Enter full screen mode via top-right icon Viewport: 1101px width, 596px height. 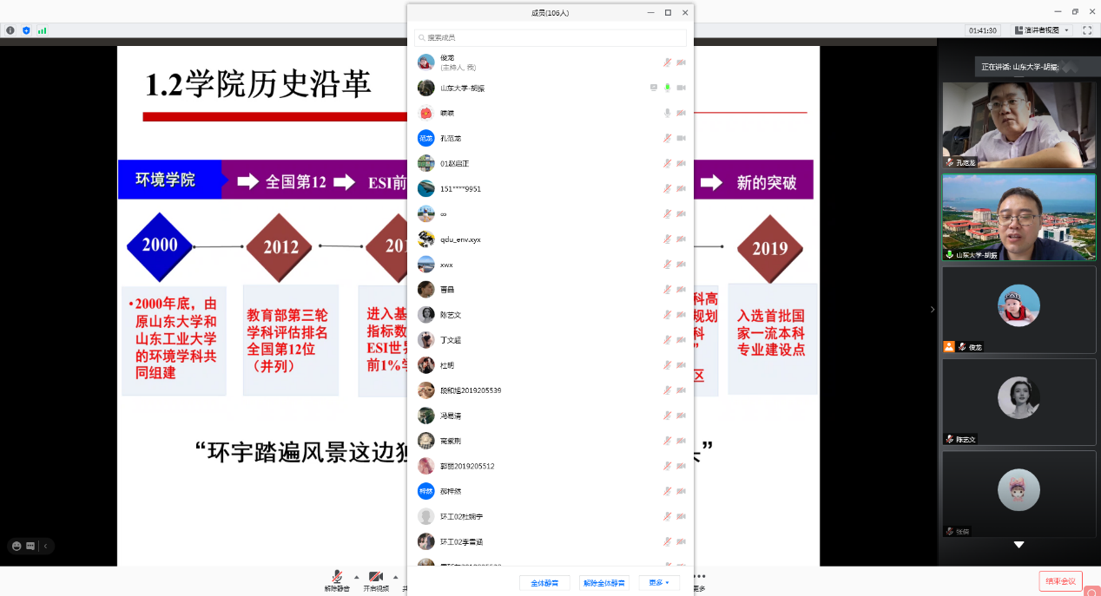tap(1086, 30)
